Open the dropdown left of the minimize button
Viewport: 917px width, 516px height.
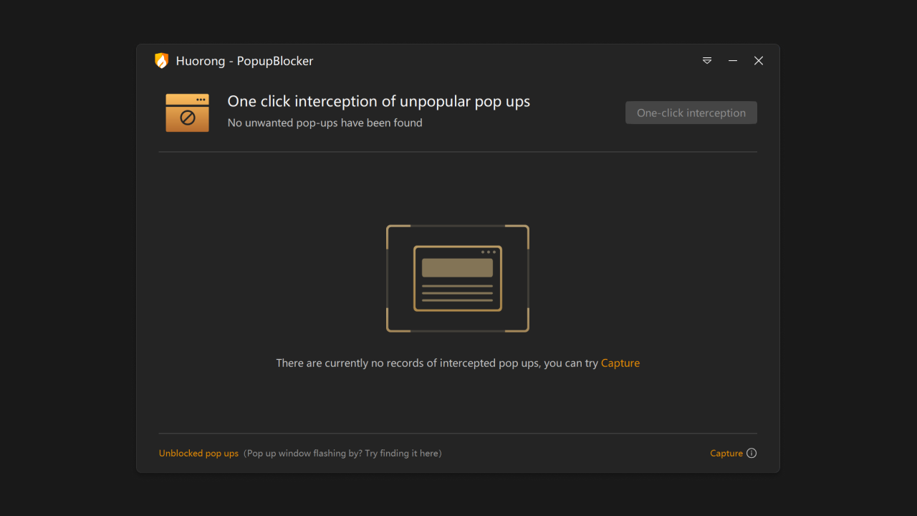pos(707,61)
